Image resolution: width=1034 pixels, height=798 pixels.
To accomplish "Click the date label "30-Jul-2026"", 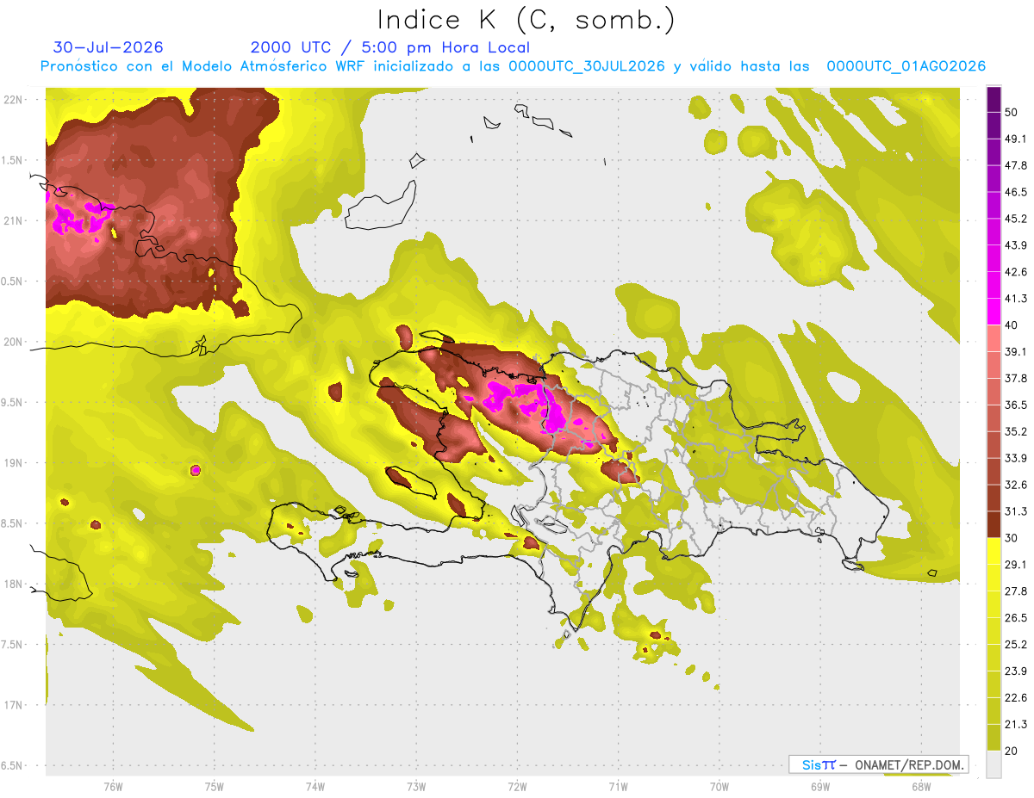I will (x=108, y=47).
